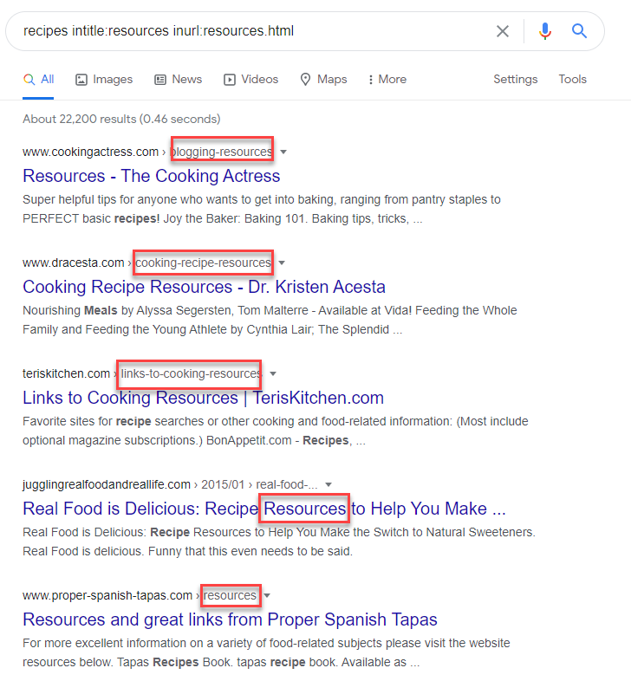The image size is (631, 694).
Task: Expand dropdown arrow next to jugglingrealfoodandreallife.com URL
Action: pyautogui.click(x=329, y=484)
